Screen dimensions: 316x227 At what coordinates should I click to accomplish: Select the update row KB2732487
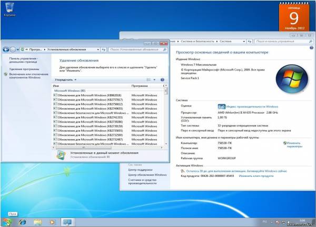(107, 140)
